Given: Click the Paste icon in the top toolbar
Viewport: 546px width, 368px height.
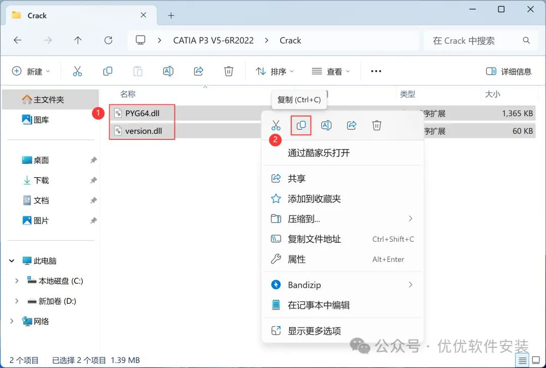Looking at the screenshot, I should (138, 71).
